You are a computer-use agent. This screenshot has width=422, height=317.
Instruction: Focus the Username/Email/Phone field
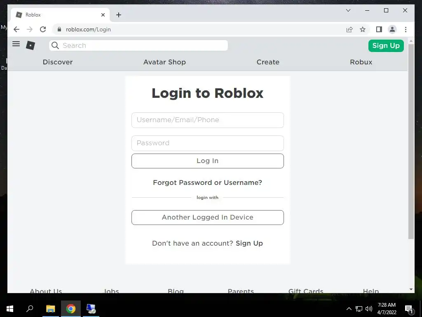208,120
